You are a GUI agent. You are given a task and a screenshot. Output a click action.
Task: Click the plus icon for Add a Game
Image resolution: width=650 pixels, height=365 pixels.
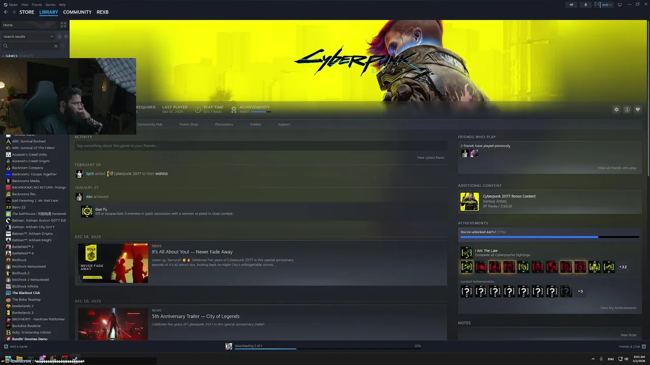pyautogui.click(x=6, y=347)
